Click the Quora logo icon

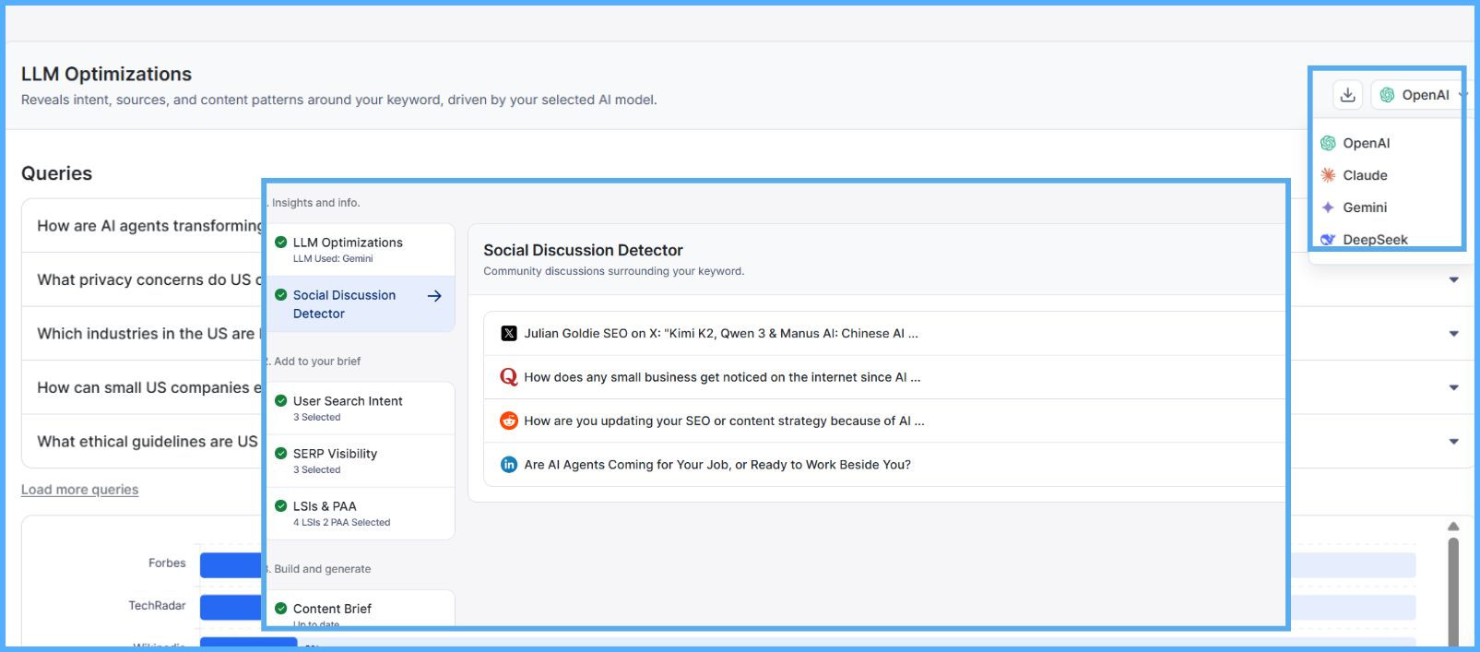[509, 377]
